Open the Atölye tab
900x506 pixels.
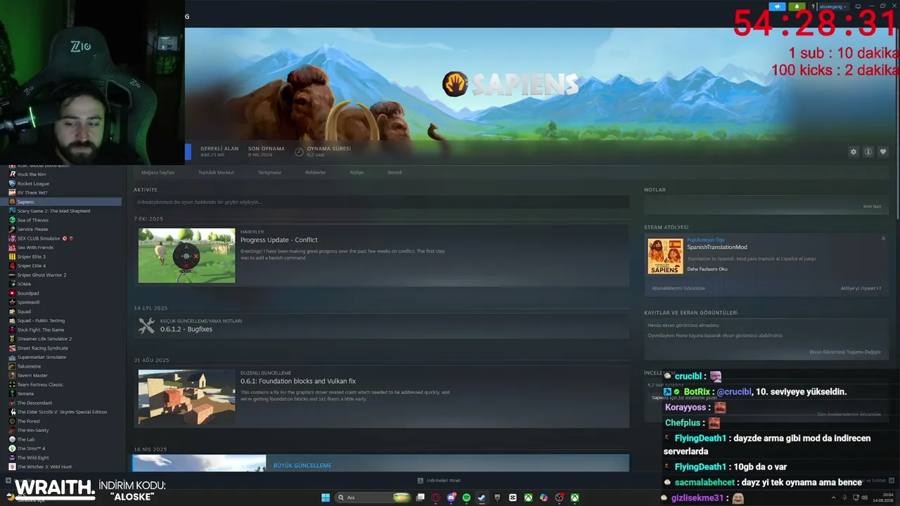[x=356, y=172]
